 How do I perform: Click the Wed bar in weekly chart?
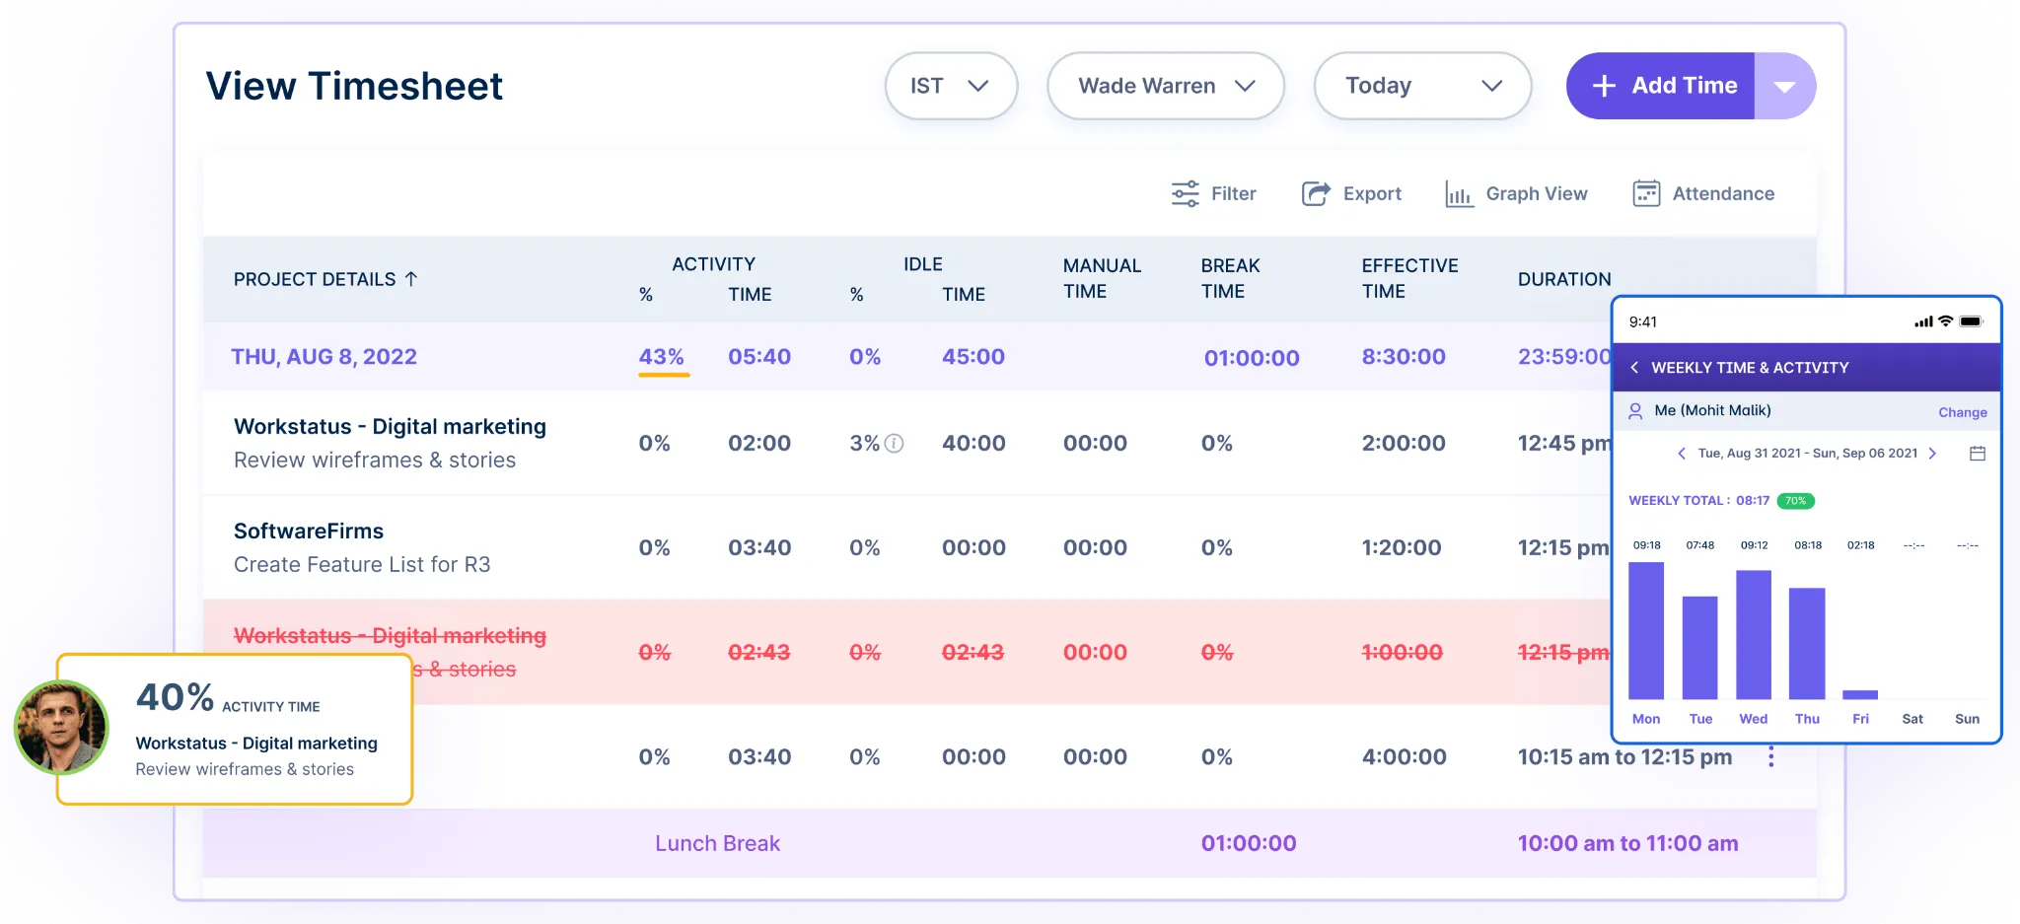(1753, 634)
